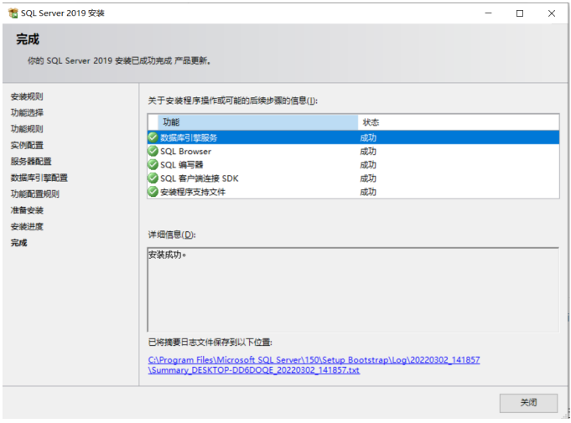Screen dimensions: 571x423
Task: Click the 安装进度 step in sidebar
Action: pyautogui.click(x=27, y=226)
